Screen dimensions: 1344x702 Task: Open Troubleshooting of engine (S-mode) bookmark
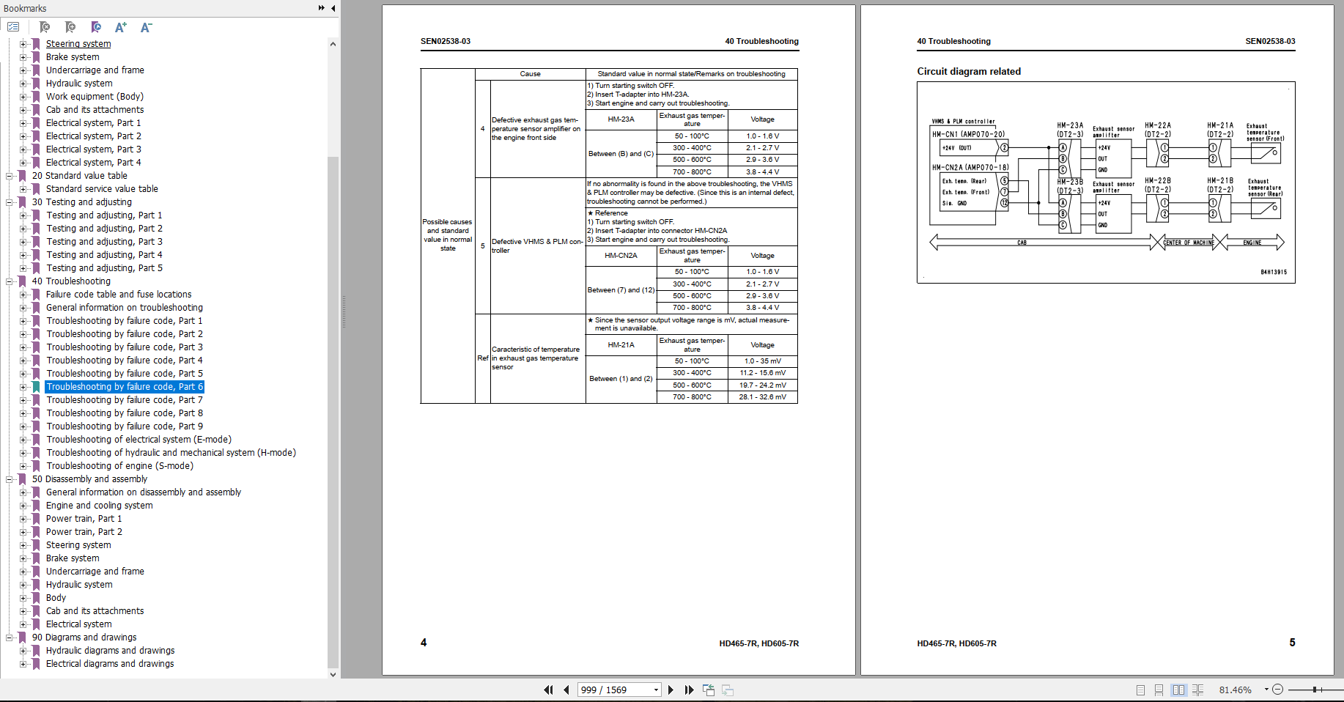(119, 466)
